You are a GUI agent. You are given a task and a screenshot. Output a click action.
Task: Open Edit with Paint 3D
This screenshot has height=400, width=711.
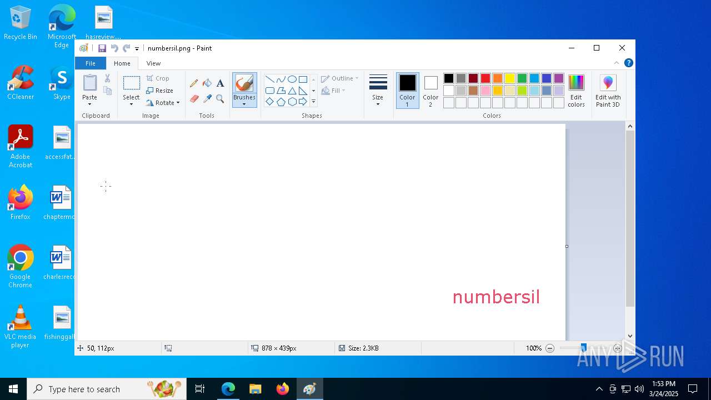click(x=608, y=91)
